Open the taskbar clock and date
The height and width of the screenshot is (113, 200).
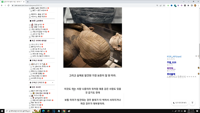pyautogui.click(x=191, y=111)
